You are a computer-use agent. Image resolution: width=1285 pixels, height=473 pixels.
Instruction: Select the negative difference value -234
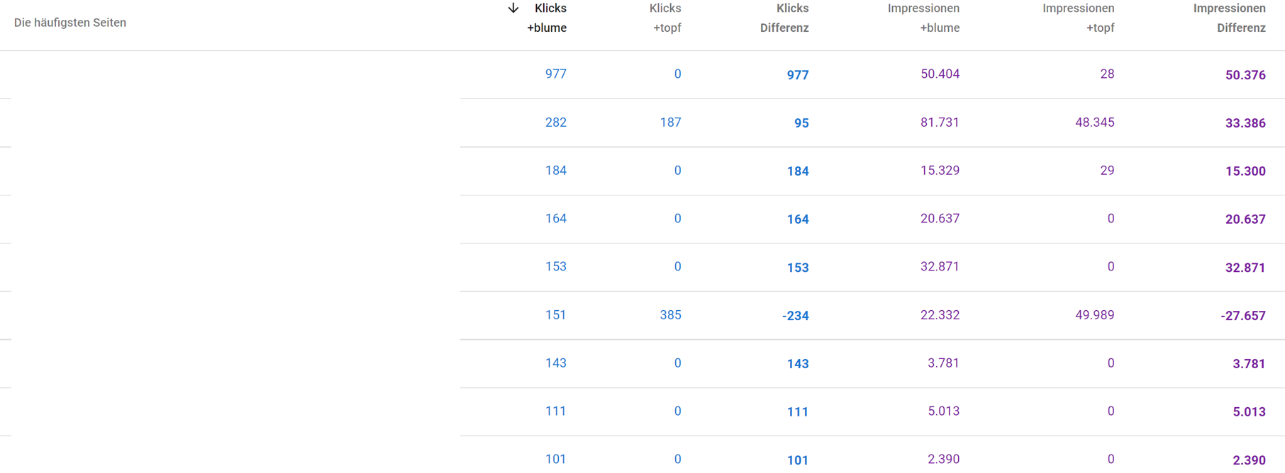798,316
